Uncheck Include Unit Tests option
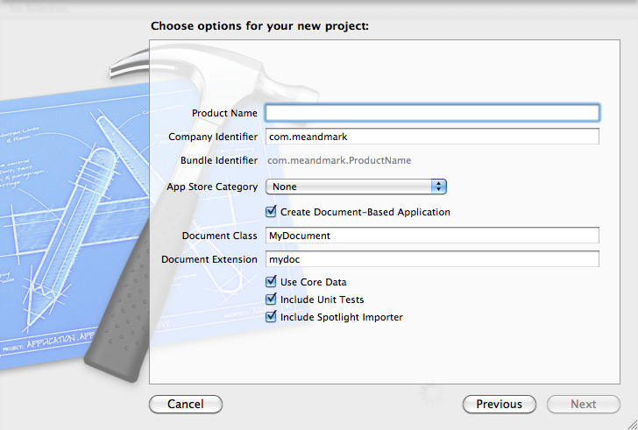The image size is (638, 430). (271, 300)
